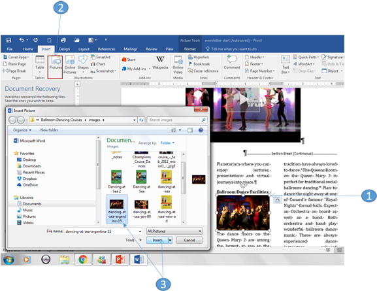Click Tell me what you want to do
The height and width of the screenshot is (291, 377).
(231, 49)
